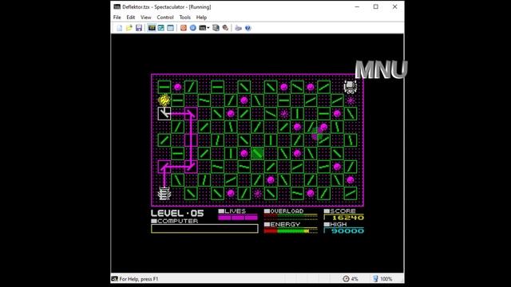The height and width of the screenshot is (287, 511).
Task: Click the ENERGY bar gauge
Action: tap(291, 230)
